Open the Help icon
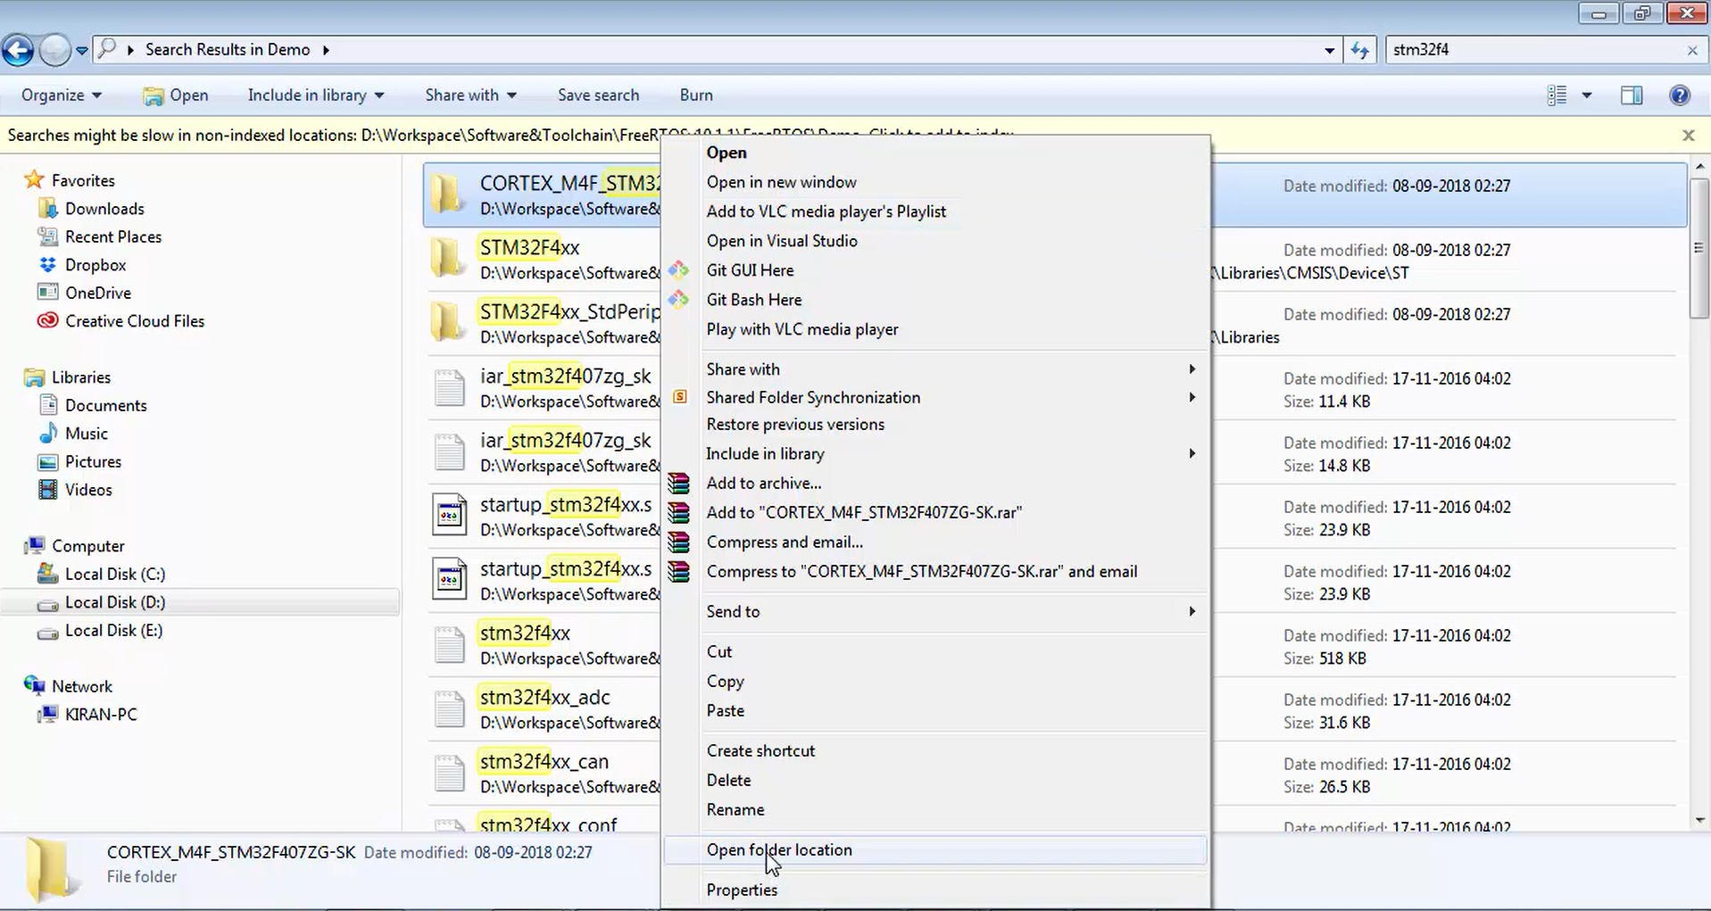 (1679, 95)
